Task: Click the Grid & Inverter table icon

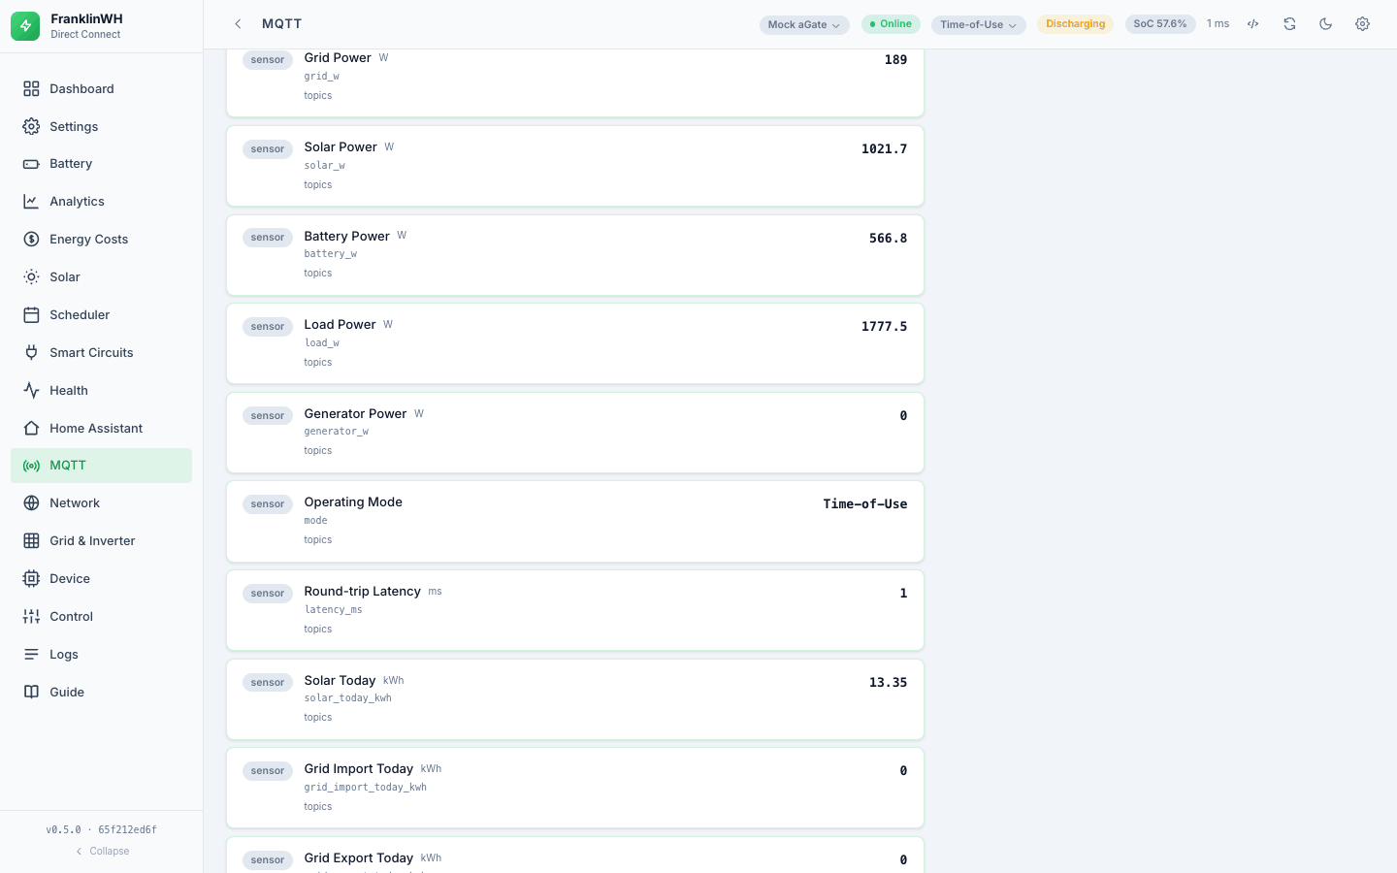Action: coord(31,541)
